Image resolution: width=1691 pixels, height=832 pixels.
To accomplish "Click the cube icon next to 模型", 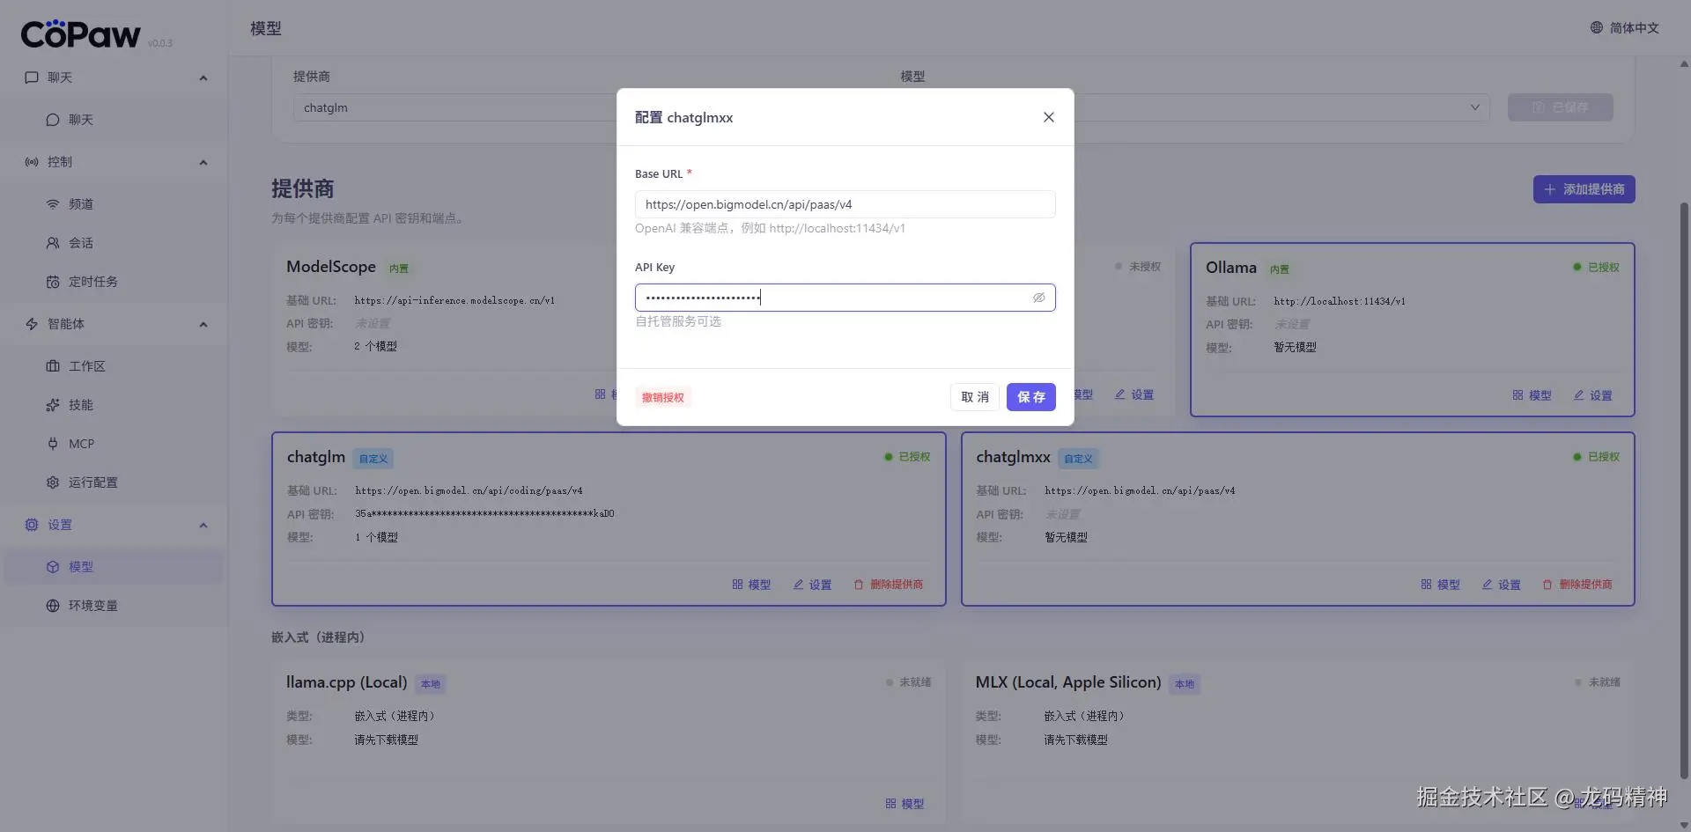I will tap(53, 567).
